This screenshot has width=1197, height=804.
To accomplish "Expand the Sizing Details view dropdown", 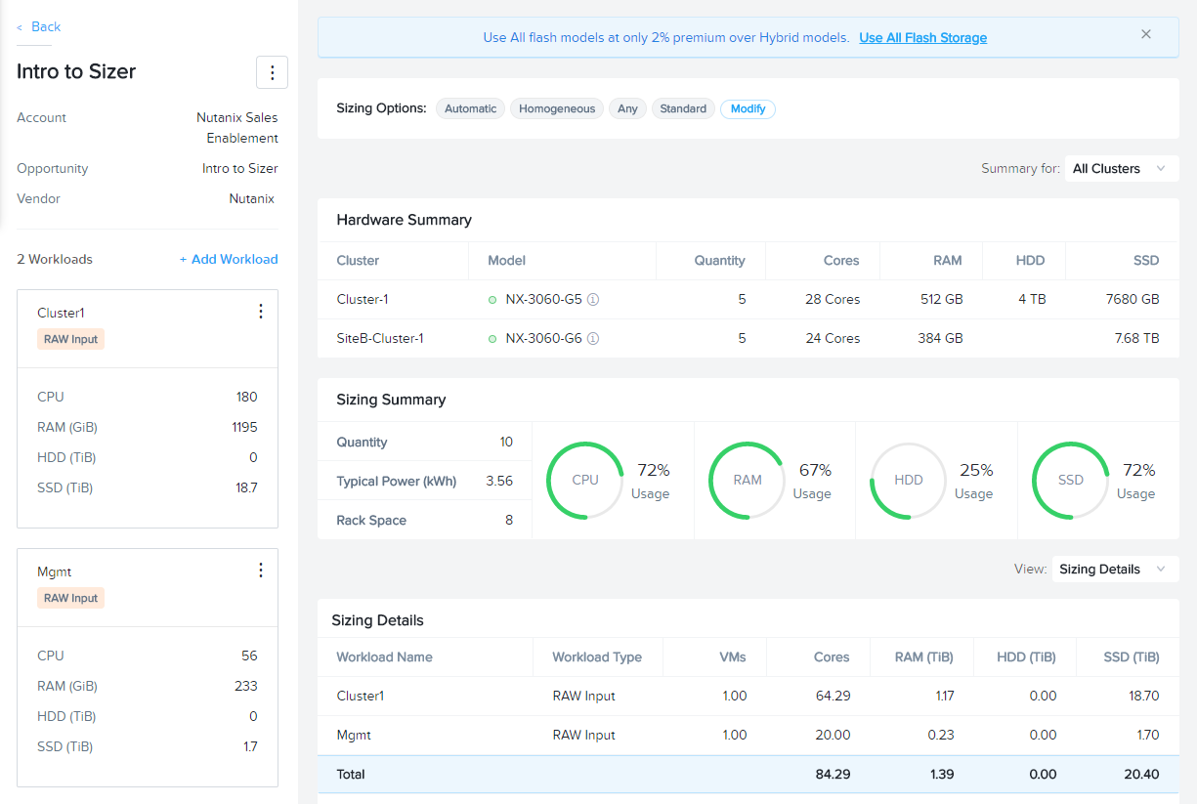I will coord(1115,570).
